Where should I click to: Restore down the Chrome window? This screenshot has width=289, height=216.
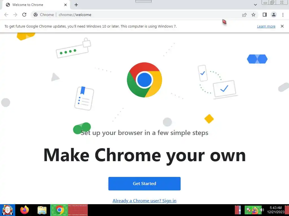(272, 2)
